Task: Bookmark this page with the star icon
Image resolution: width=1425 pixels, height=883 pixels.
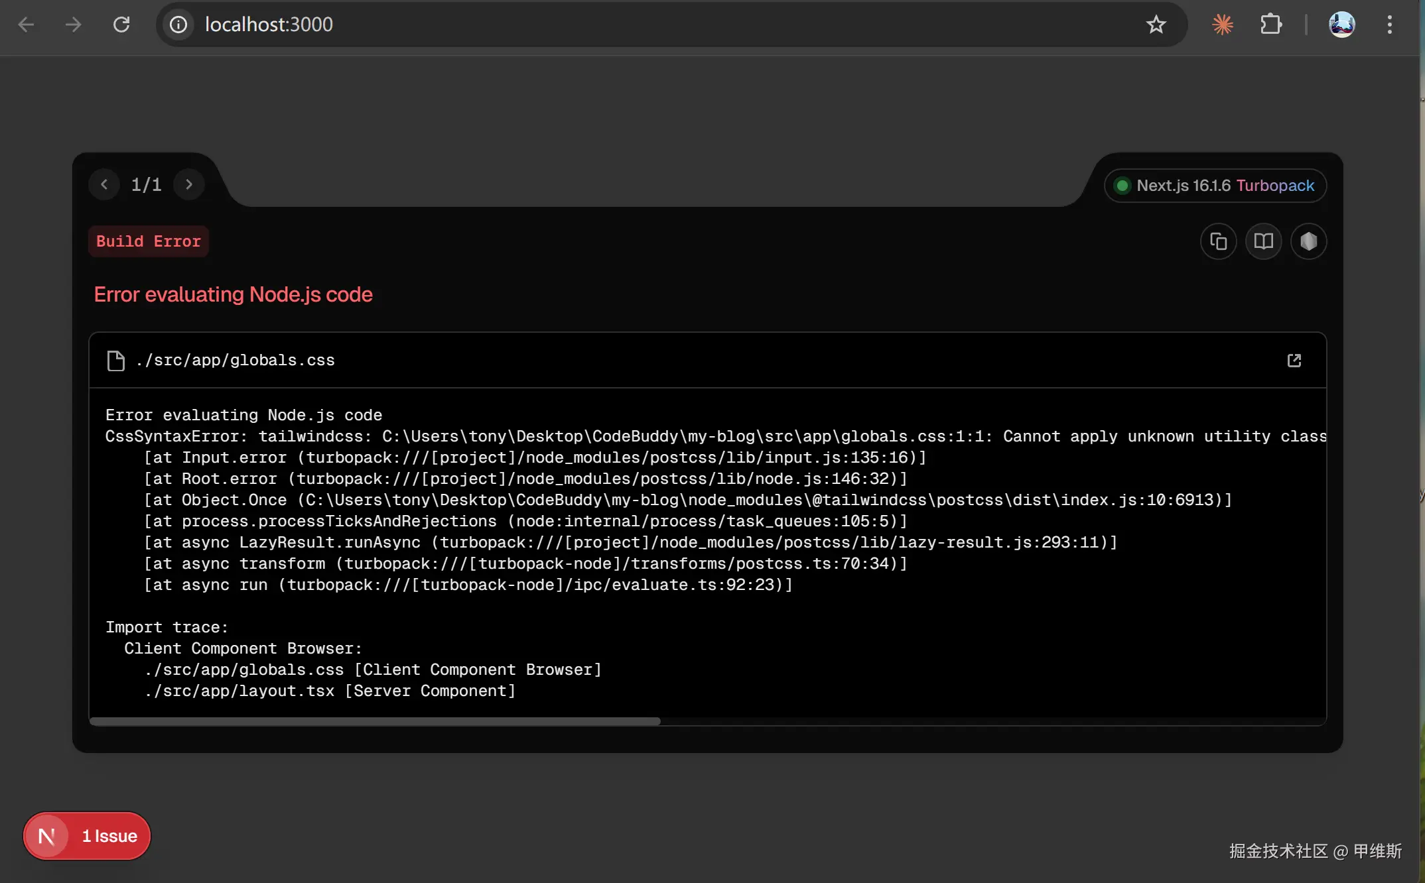Action: [1156, 25]
